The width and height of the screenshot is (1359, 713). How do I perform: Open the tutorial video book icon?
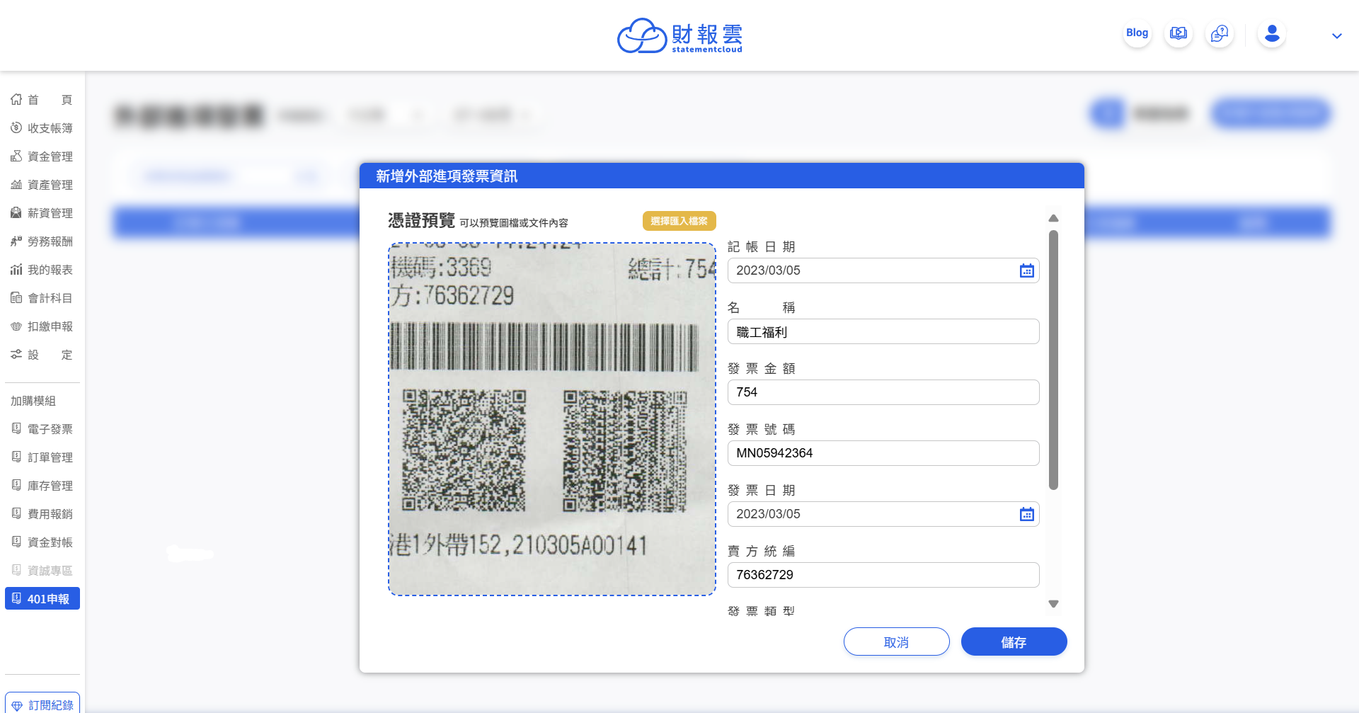click(x=1179, y=33)
